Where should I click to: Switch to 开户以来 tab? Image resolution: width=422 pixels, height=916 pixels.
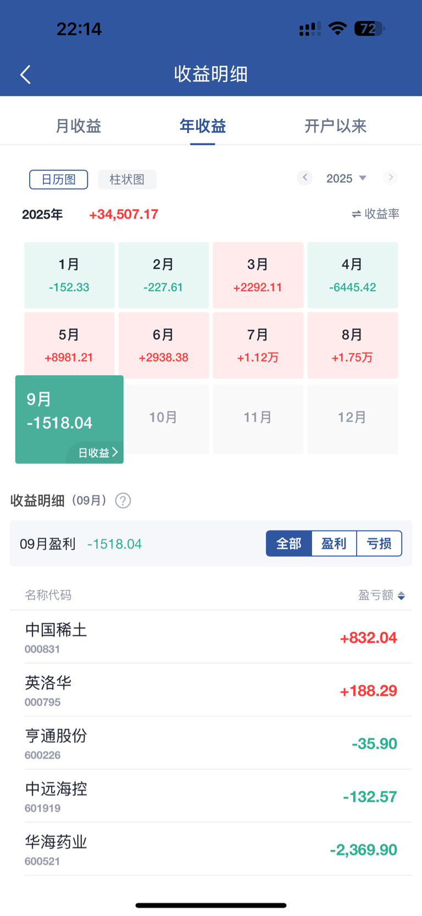(335, 126)
